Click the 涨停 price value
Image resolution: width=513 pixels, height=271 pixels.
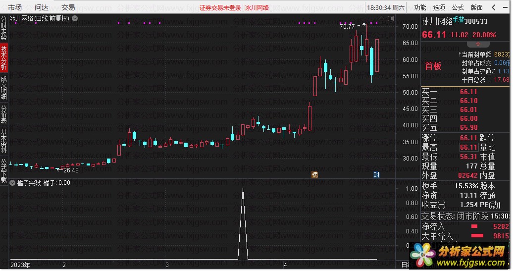tap(468, 138)
